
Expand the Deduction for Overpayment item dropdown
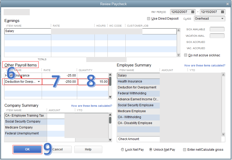click(39, 82)
